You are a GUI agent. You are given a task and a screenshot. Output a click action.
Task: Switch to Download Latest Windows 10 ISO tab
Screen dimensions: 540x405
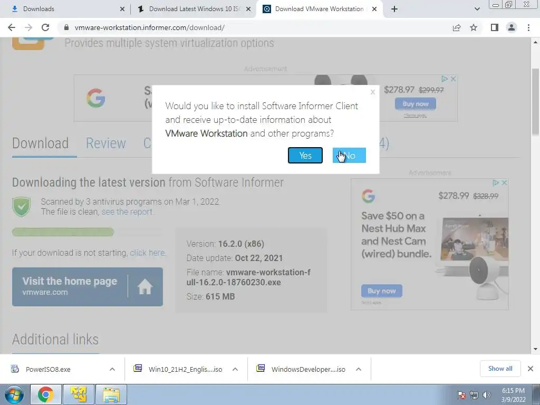click(x=194, y=9)
